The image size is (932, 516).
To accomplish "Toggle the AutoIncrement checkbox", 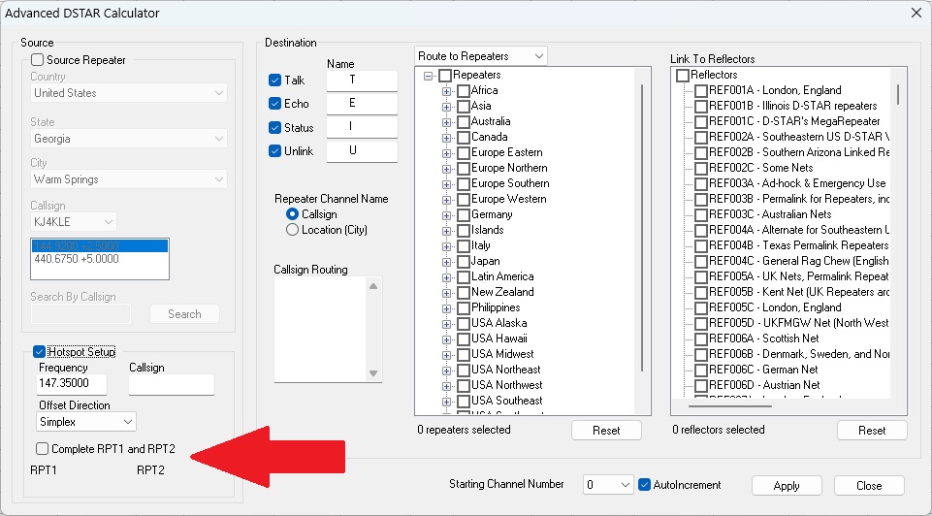I will [x=644, y=485].
